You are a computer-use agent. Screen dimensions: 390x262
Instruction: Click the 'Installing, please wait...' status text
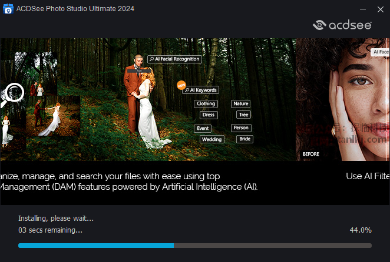point(56,219)
